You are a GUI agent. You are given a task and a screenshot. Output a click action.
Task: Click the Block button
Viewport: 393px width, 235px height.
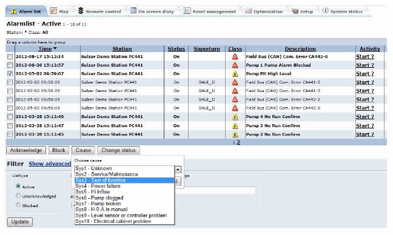[59, 150]
